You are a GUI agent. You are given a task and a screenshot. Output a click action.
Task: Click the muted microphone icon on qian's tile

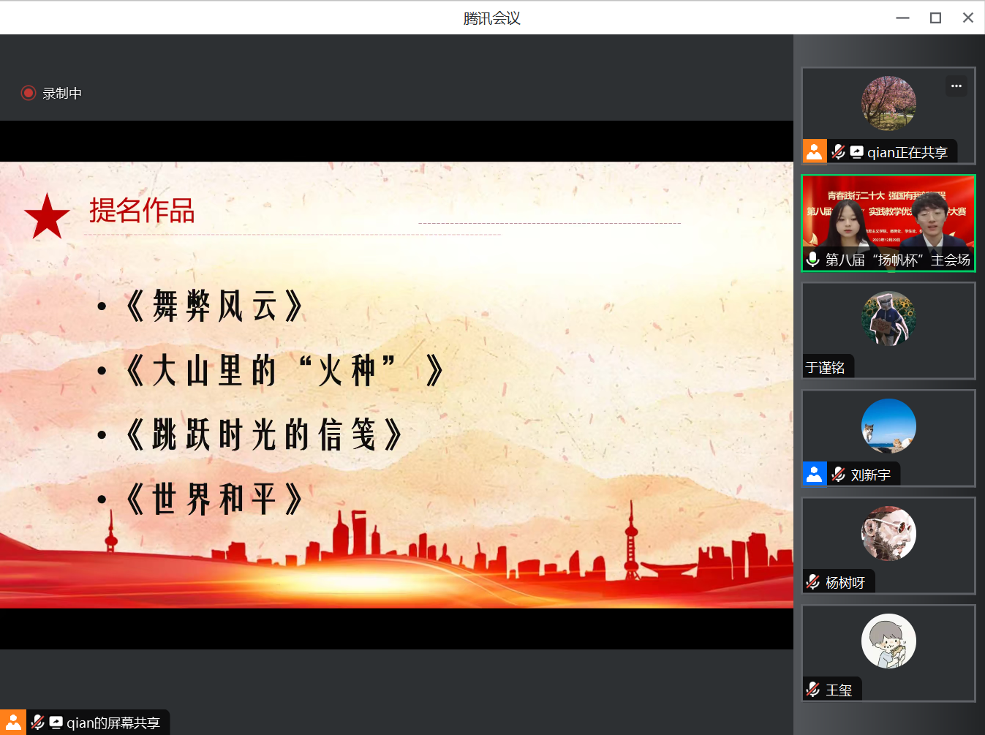[x=838, y=151]
